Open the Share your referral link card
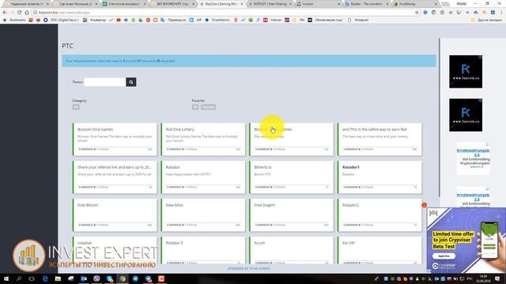506x284 pixels. (115, 177)
